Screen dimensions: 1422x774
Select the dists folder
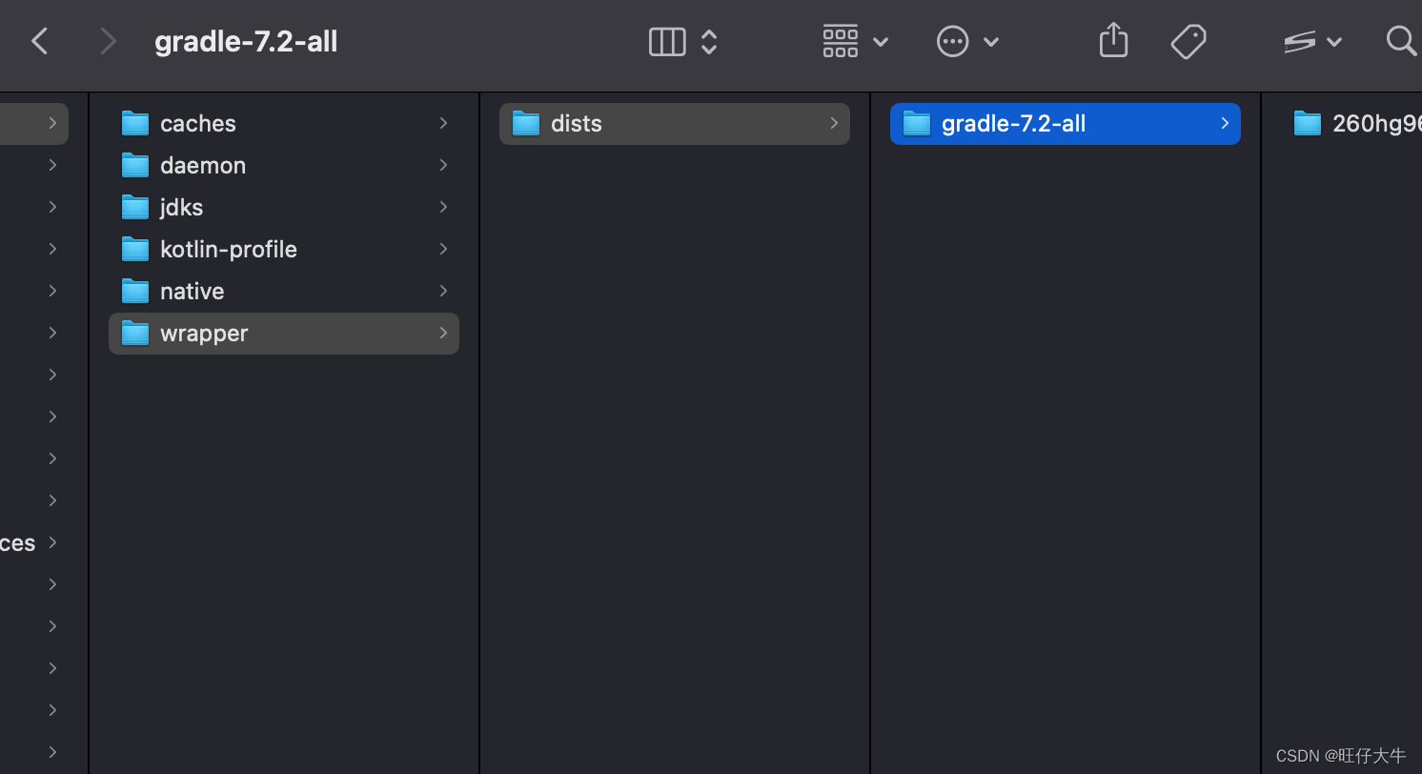click(675, 123)
